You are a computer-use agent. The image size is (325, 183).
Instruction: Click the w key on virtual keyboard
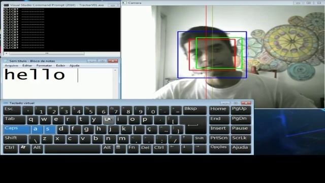(x=45, y=120)
